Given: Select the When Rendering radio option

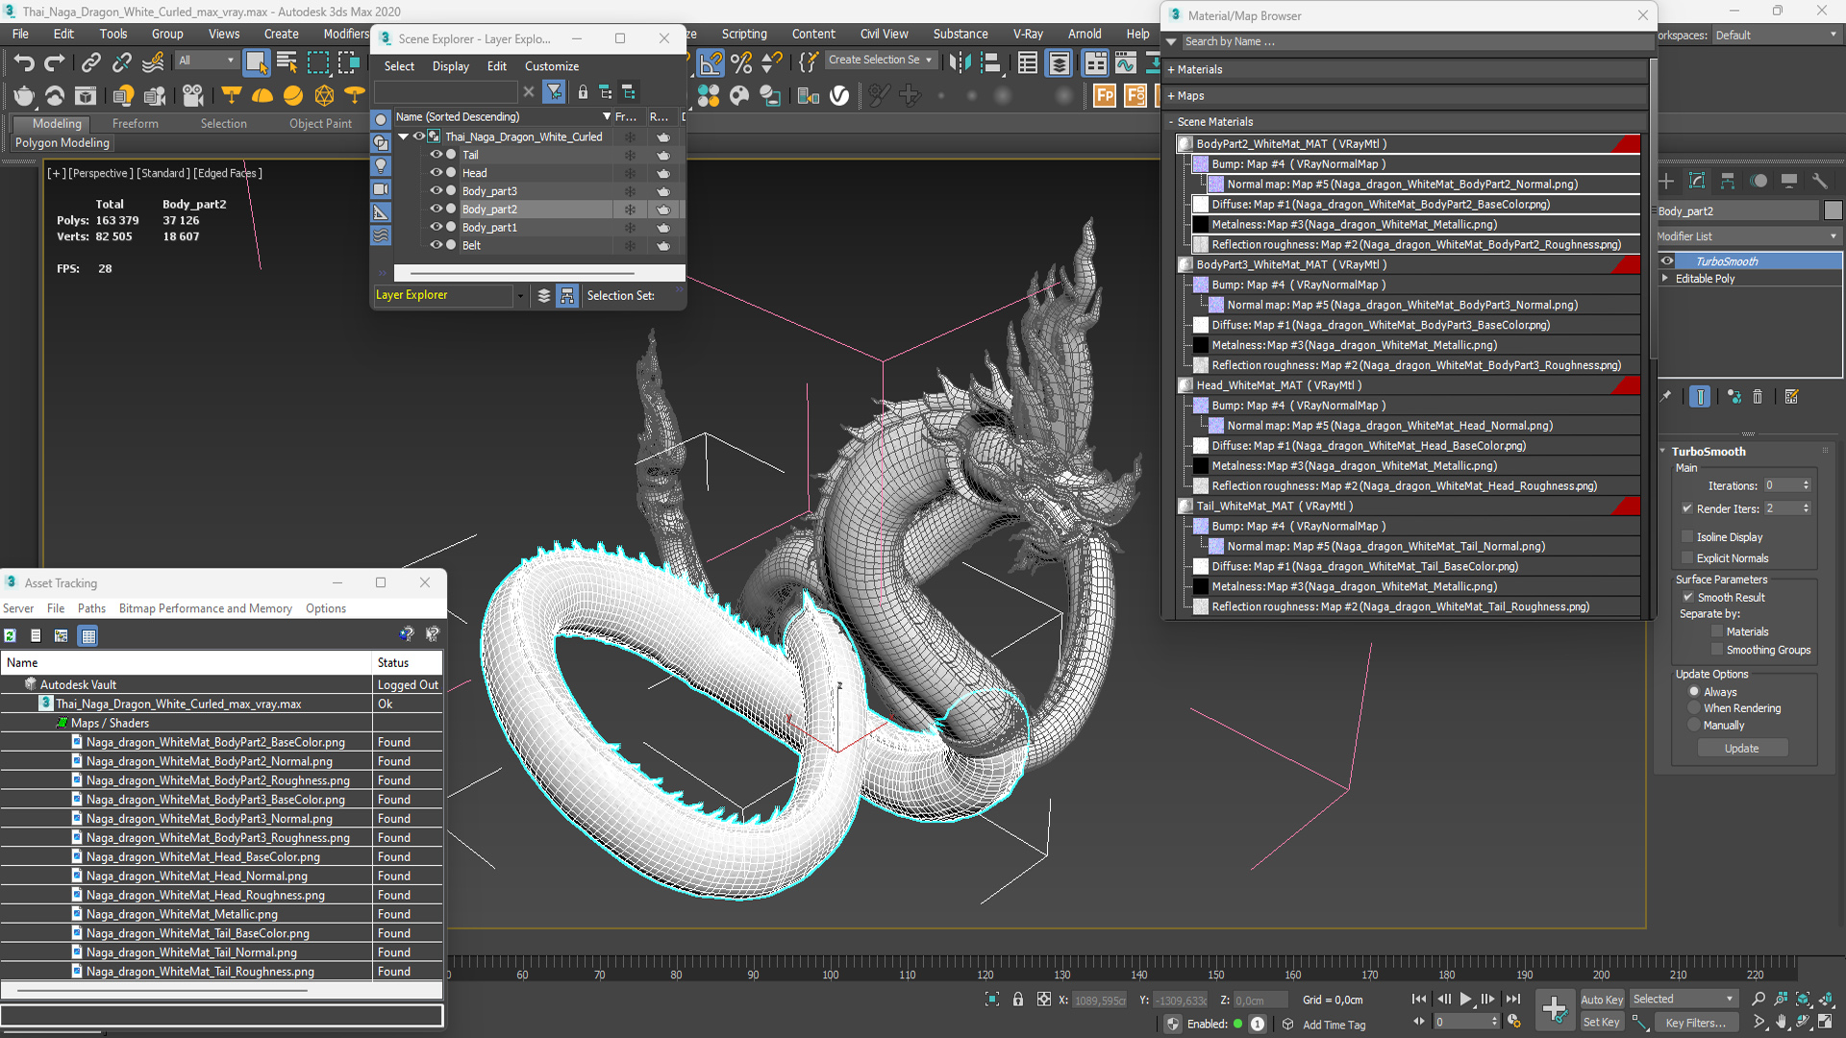Looking at the screenshot, I should pyautogui.click(x=1694, y=708).
